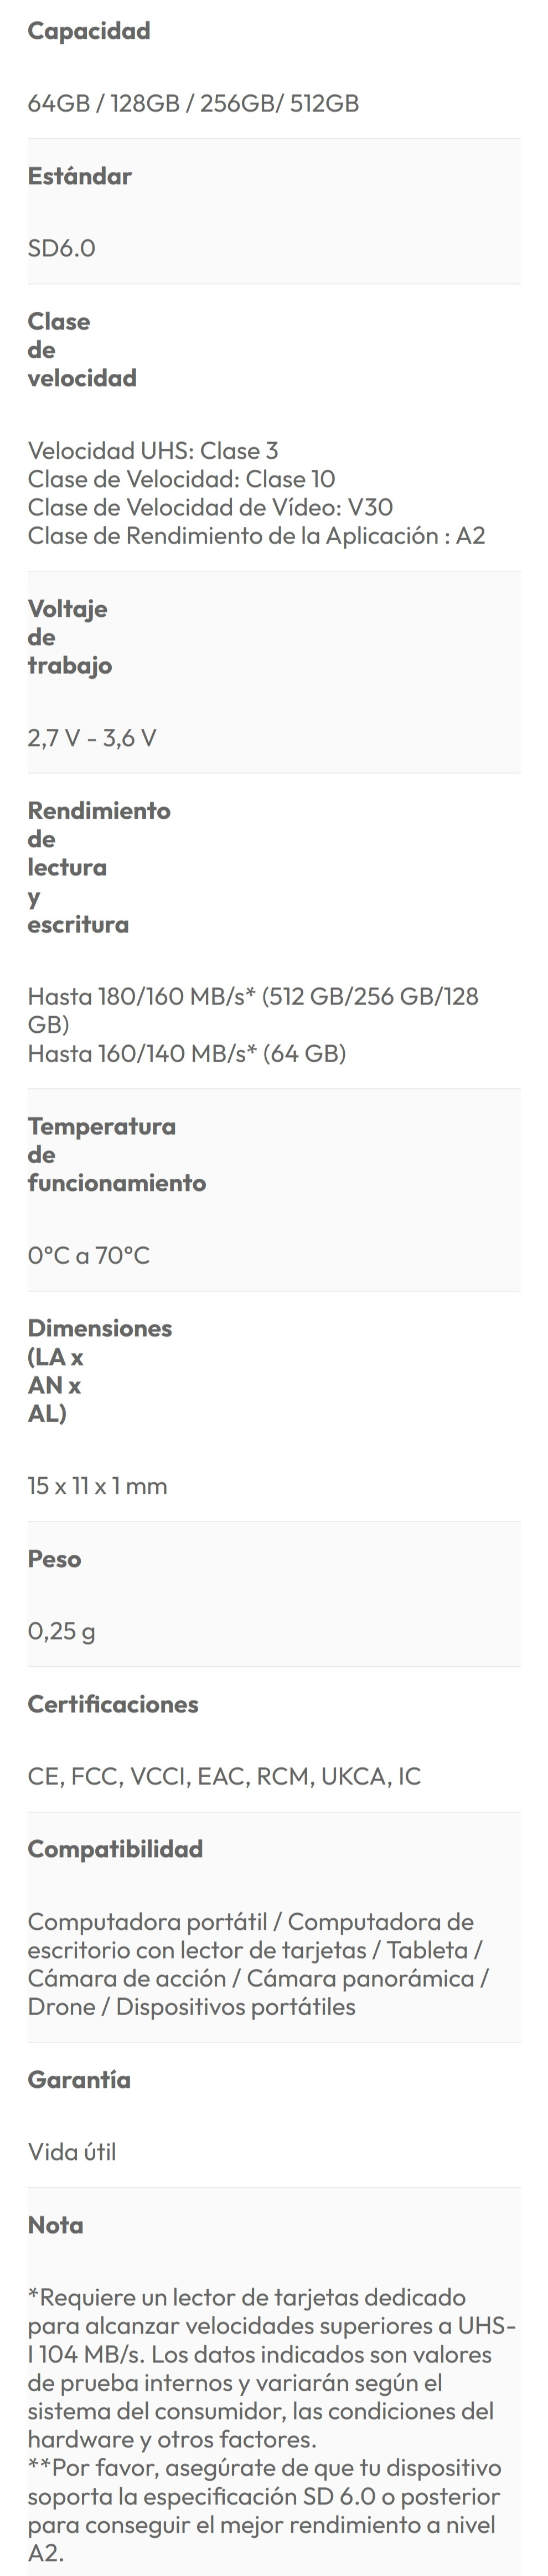
Task: Click the 0°C a 70°C value
Action: (x=89, y=1255)
